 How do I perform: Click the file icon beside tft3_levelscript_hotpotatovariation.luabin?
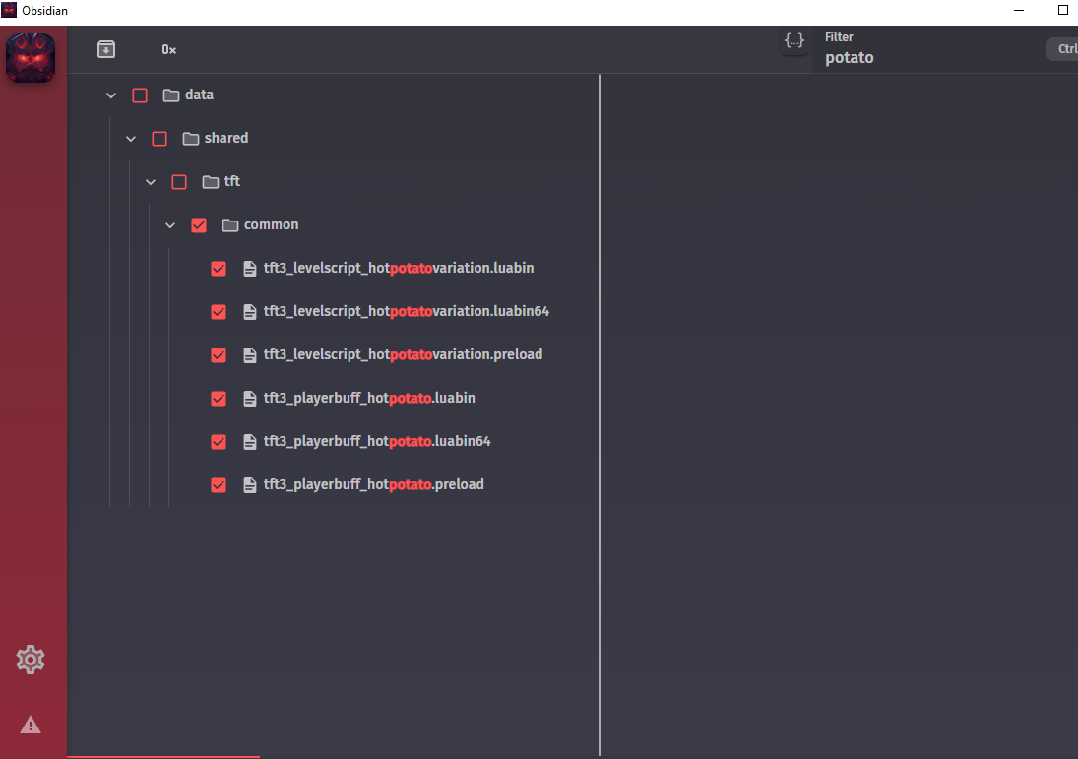249,268
